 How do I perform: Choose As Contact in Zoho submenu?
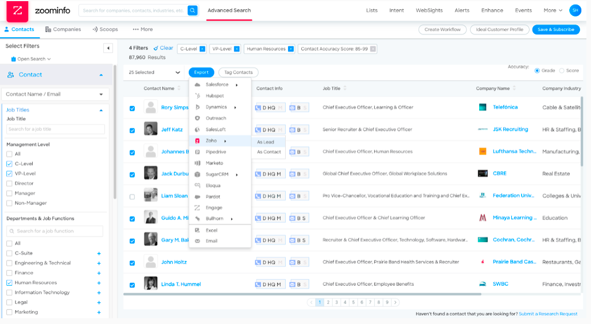(269, 152)
